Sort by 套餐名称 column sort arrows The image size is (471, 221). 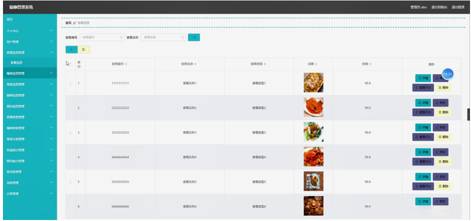tap(196, 64)
